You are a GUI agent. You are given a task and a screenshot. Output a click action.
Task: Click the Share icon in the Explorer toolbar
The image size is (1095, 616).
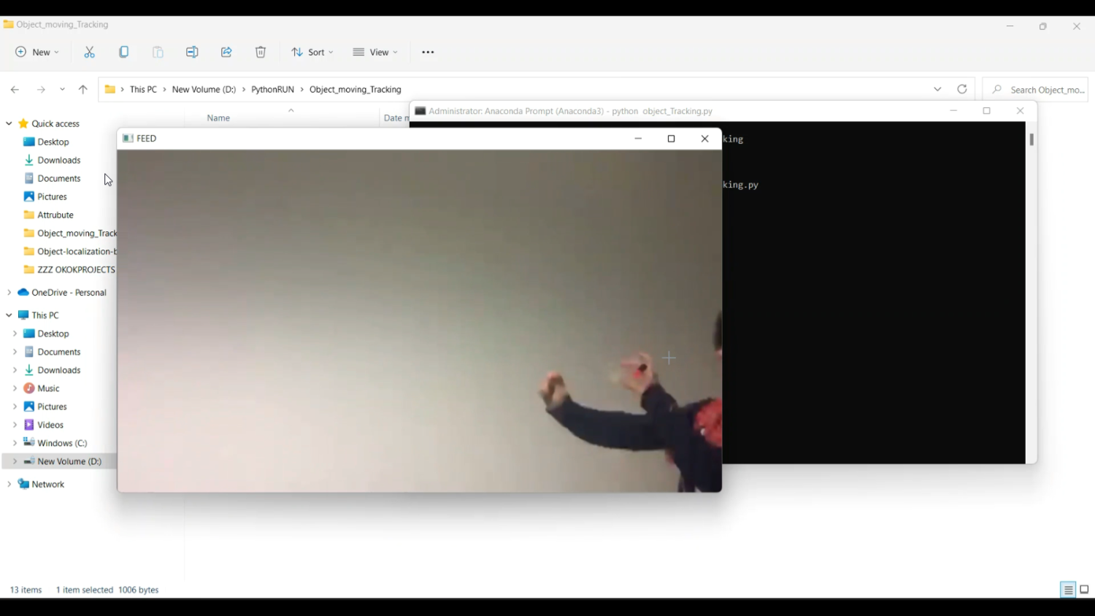point(226,53)
